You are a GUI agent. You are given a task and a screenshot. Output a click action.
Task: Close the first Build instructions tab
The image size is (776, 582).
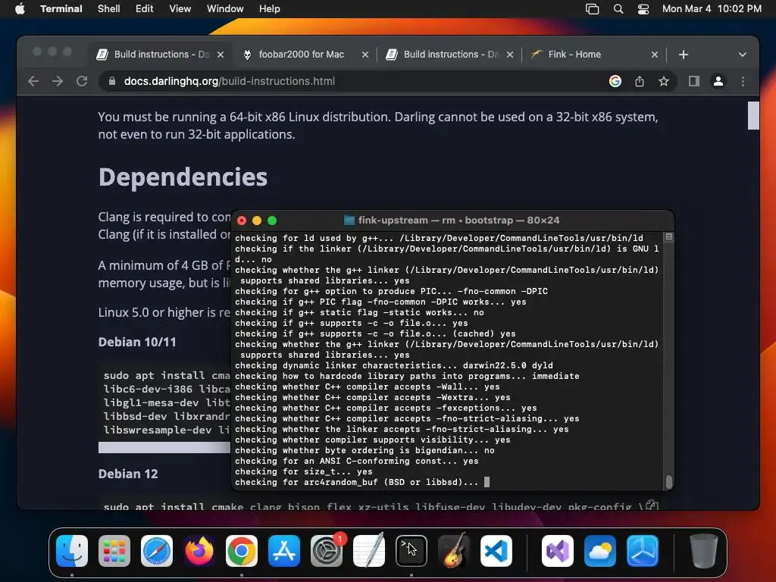coord(221,55)
